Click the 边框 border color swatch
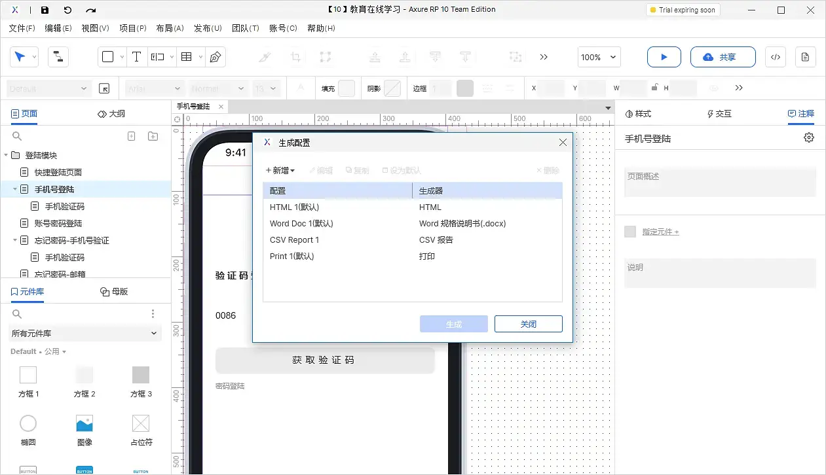Viewport: 826px width, 475px height. pos(464,88)
